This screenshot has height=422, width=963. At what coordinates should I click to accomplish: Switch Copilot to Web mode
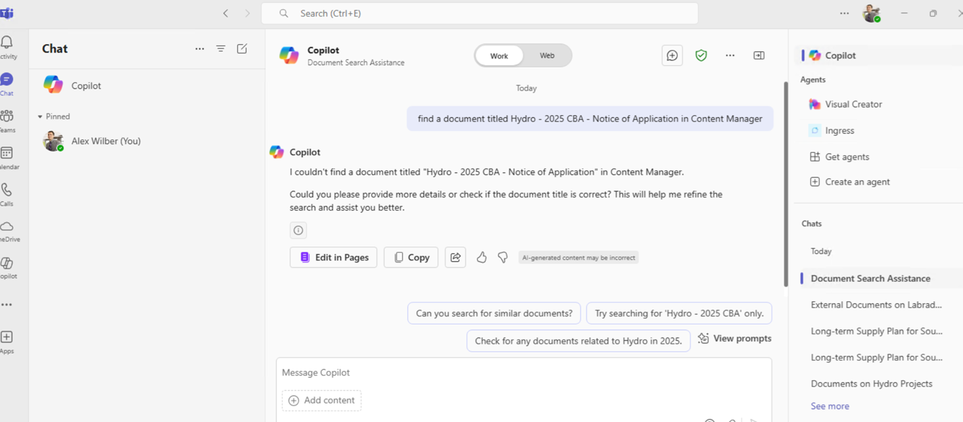coord(547,55)
